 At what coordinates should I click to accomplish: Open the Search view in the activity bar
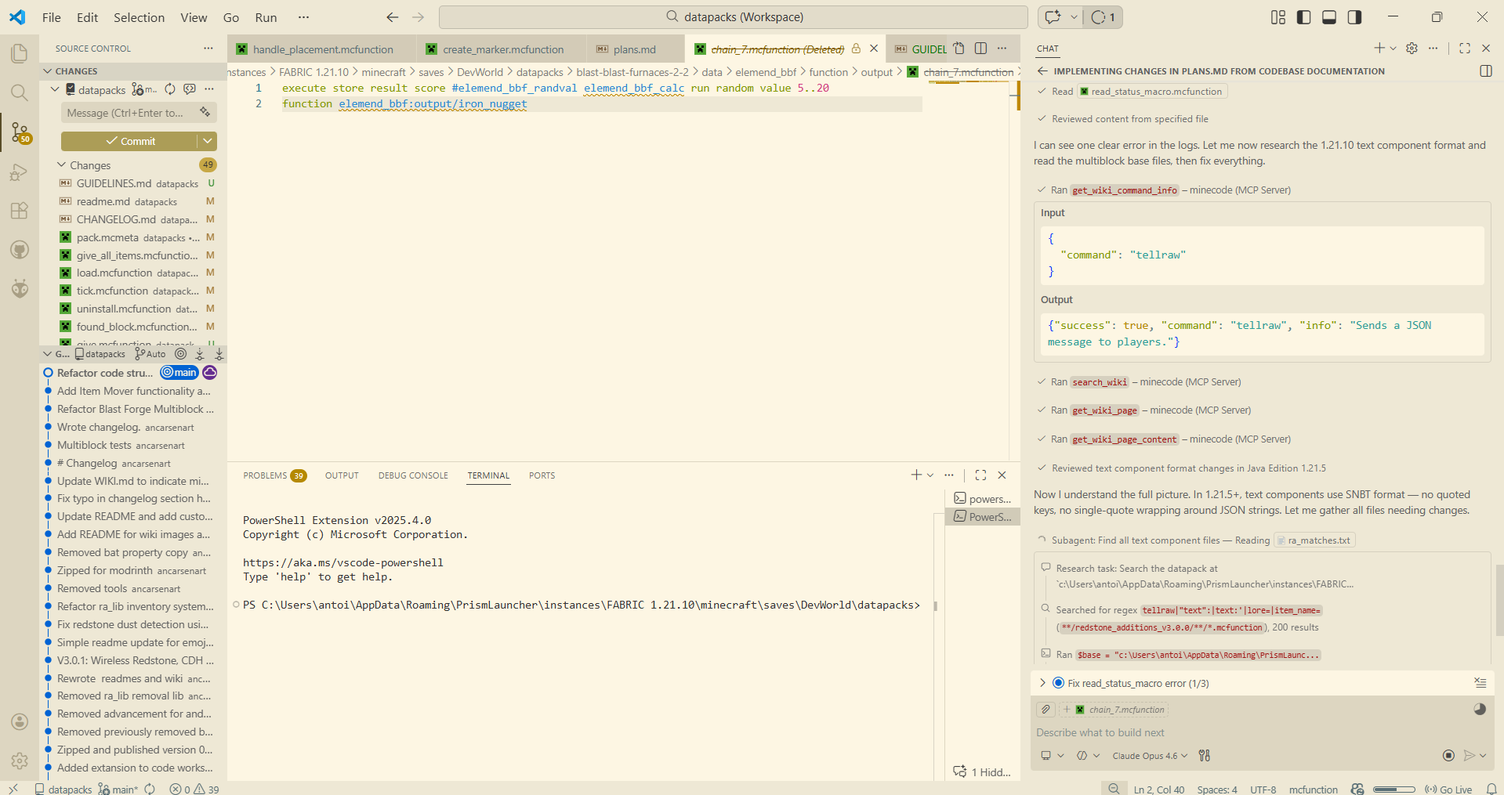[20, 92]
